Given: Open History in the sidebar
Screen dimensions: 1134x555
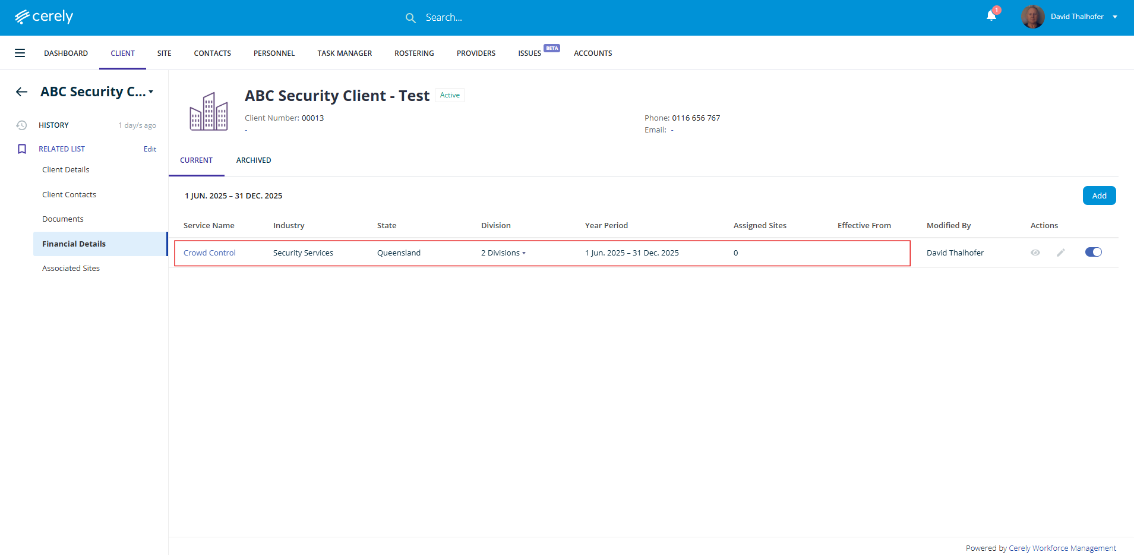Looking at the screenshot, I should [x=53, y=125].
